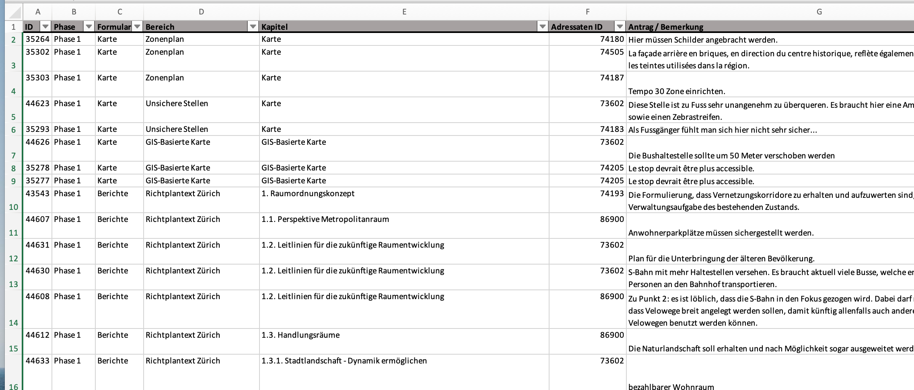914x390 pixels.
Task: Click the 'Antrag / Bemerkung' header cell
Action: click(770, 27)
